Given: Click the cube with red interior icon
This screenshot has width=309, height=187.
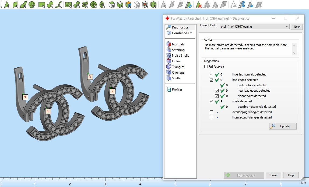Looking at the screenshot, I should [145, 5].
